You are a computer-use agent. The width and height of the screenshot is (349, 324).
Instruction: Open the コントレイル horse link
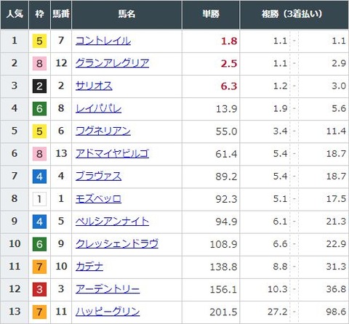[103, 41]
